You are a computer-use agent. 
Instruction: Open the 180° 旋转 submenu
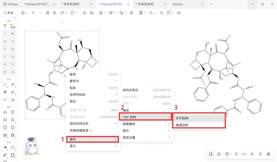pyautogui.click(x=145, y=117)
